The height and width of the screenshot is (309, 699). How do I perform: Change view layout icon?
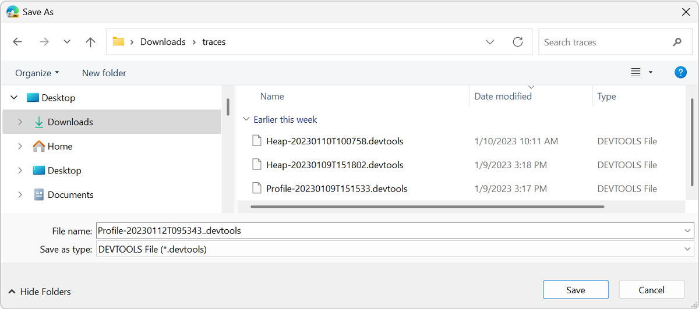[x=636, y=72]
